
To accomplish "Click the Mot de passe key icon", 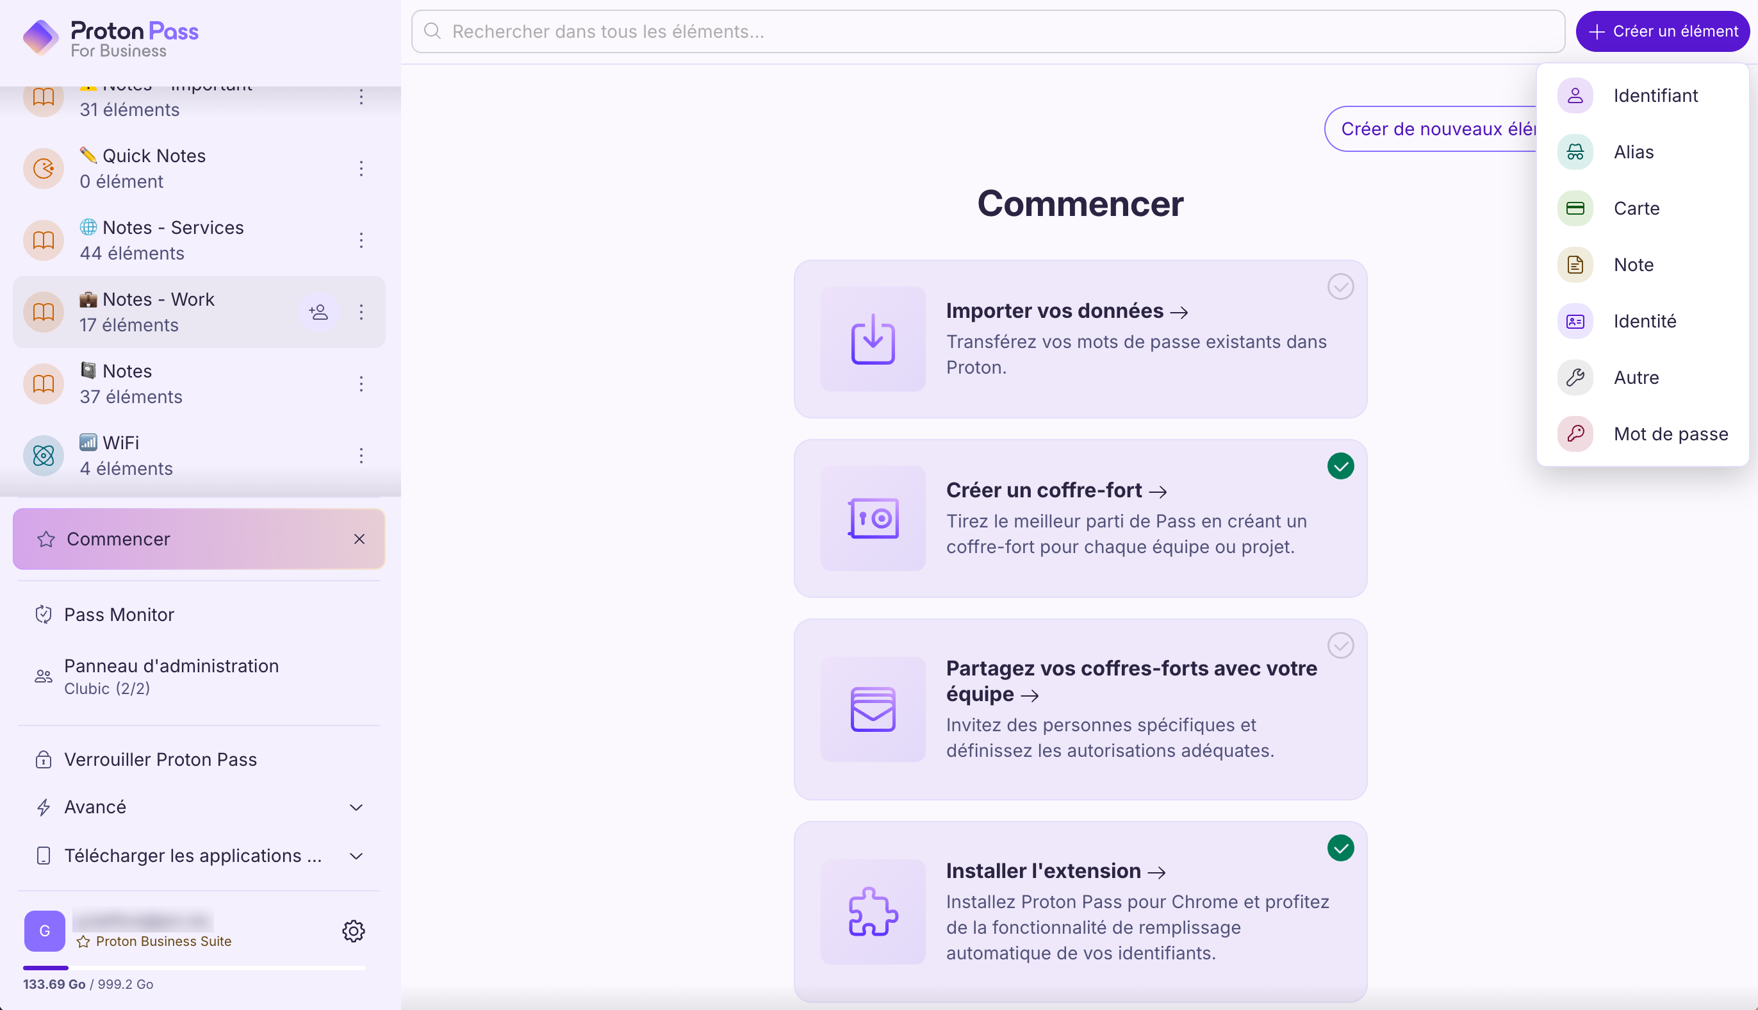I will tap(1575, 435).
